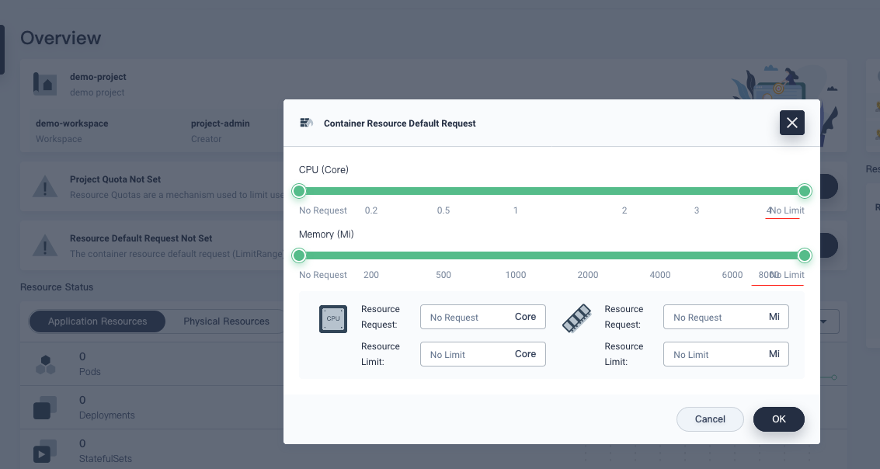Close the Container Resource Default Request dialog
This screenshot has width=880, height=469.
point(792,123)
